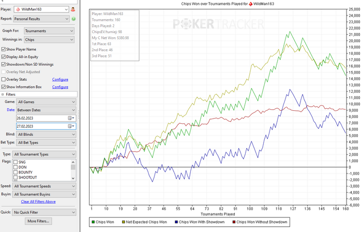Open Graph For dropdown Tournaments
Viewport: 362px width, 232px height.
(x=49, y=31)
